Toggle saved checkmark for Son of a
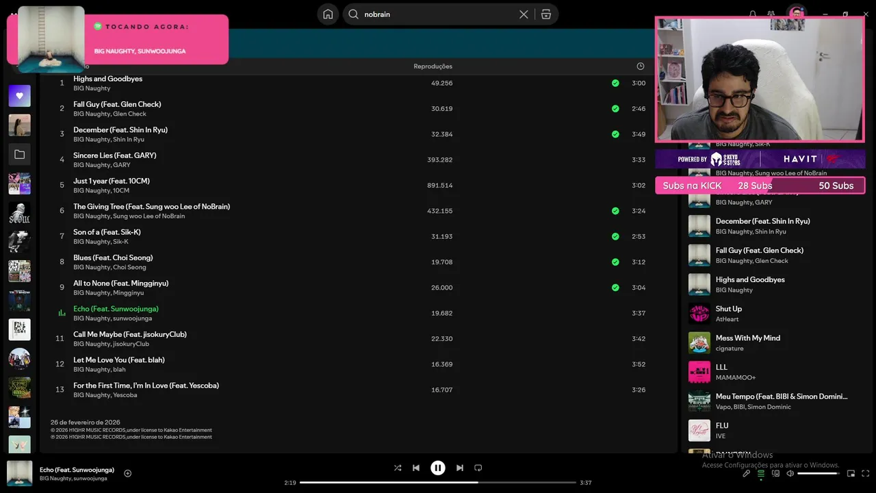876x493 pixels. click(x=615, y=236)
